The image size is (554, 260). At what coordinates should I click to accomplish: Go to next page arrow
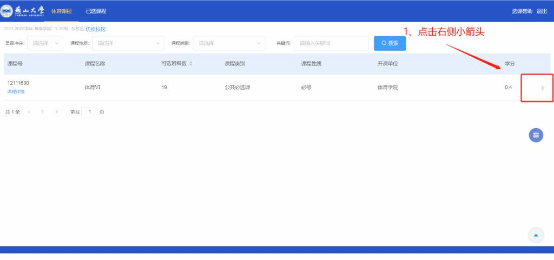coord(56,112)
